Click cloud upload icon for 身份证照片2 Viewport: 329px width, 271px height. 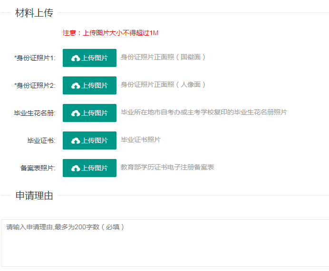(x=76, y=85)
